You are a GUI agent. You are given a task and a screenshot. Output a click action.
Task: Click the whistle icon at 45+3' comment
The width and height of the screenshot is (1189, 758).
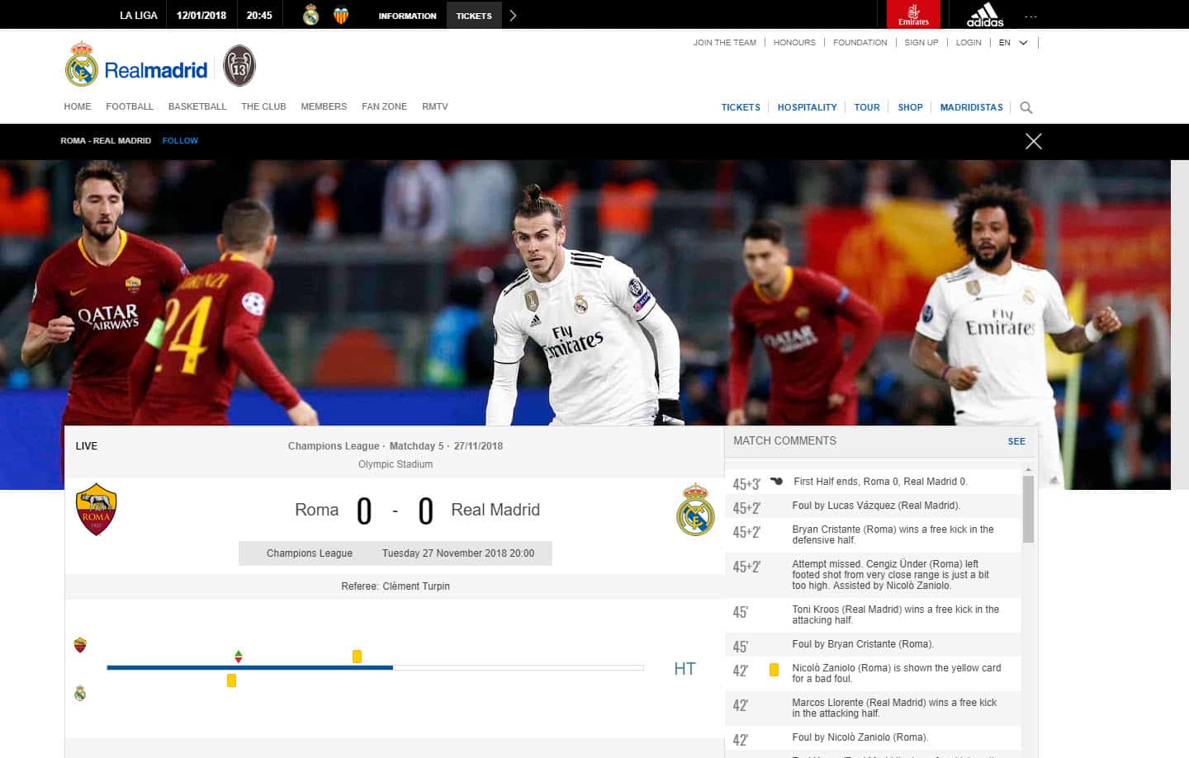point(776,481)
